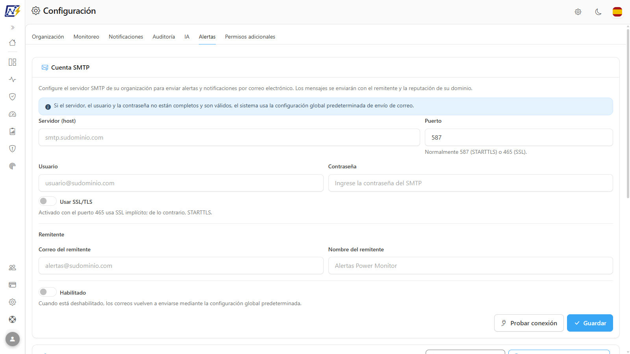Open the pulse activity icon in sidebar
Screen dimensions: 630x354
pyautogui.click(x=13, y=79)
